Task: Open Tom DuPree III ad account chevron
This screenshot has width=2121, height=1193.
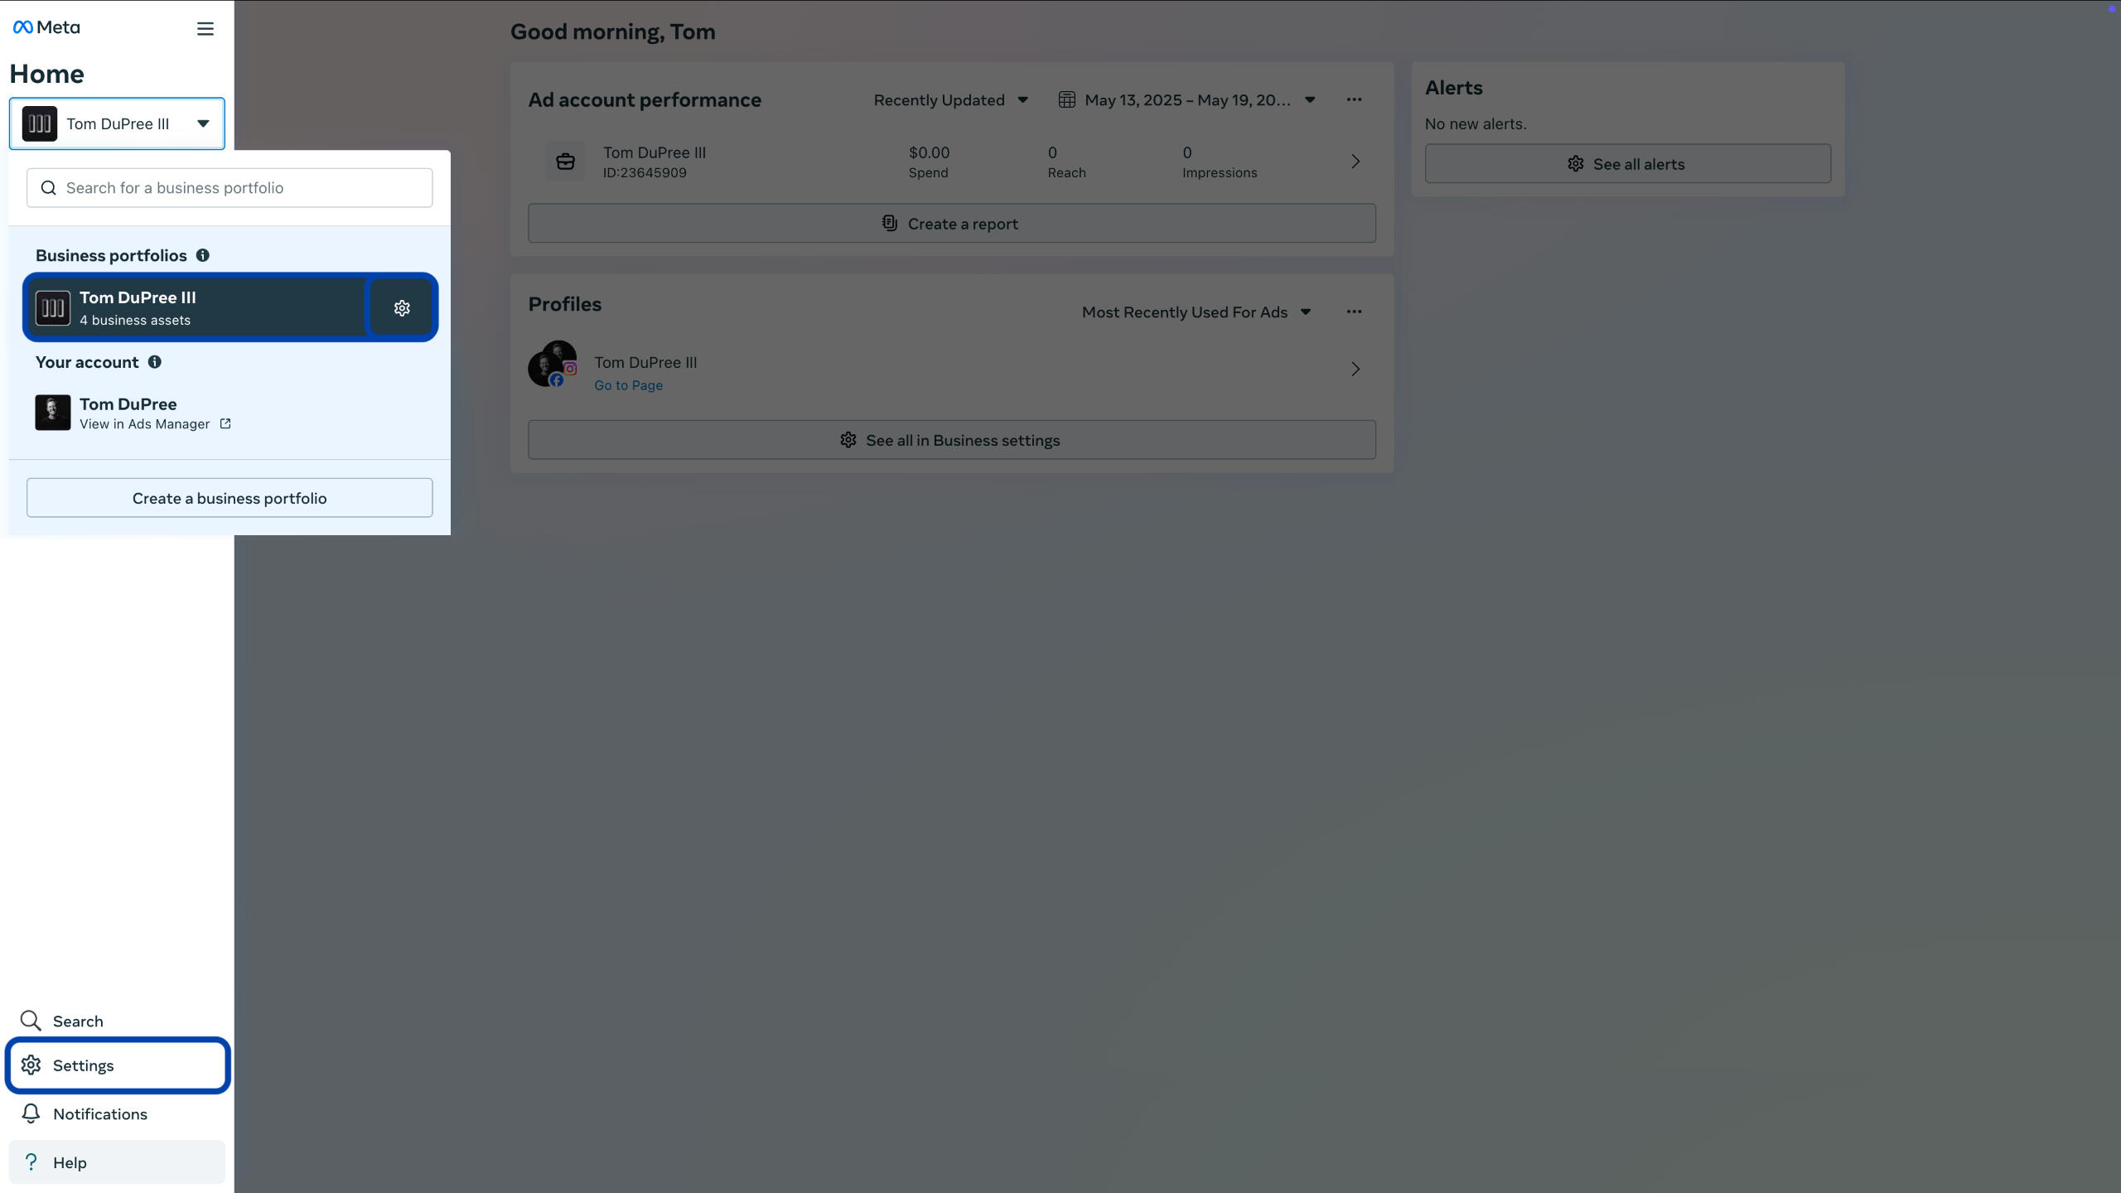Action: click(1355, 162)
